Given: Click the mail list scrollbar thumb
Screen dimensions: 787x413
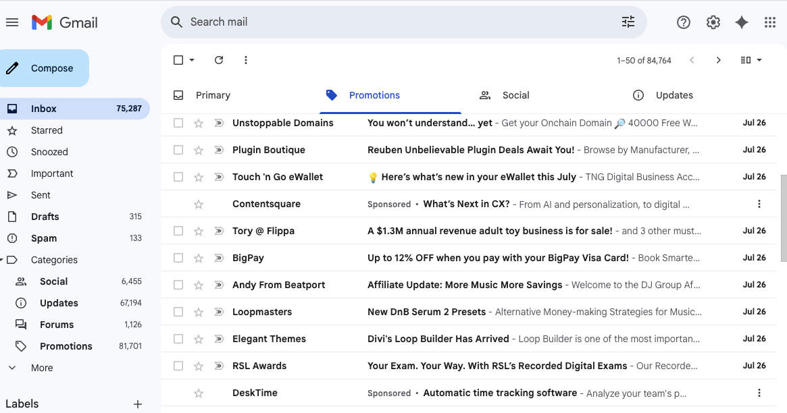Looking at the screenshot, I should pos(784,218).
